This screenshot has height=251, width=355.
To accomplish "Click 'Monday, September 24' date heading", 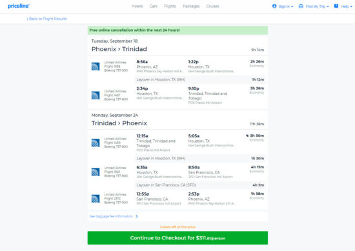I will (x=114, y=115).
